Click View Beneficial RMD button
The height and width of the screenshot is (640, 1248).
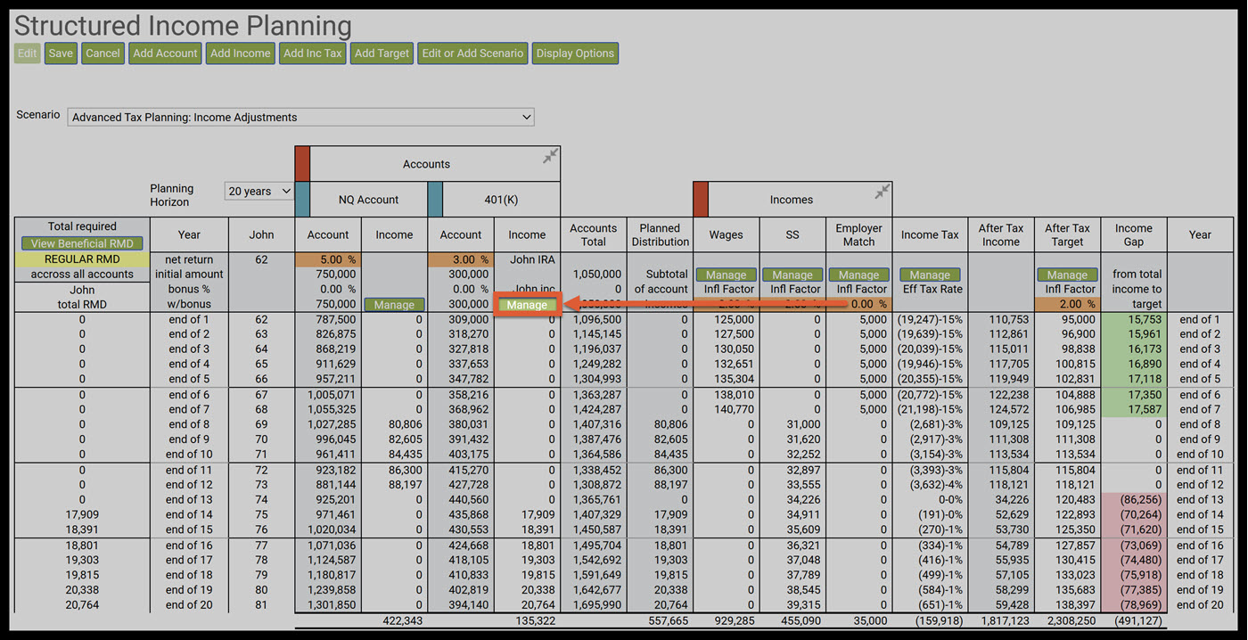(x=82, y=243)
